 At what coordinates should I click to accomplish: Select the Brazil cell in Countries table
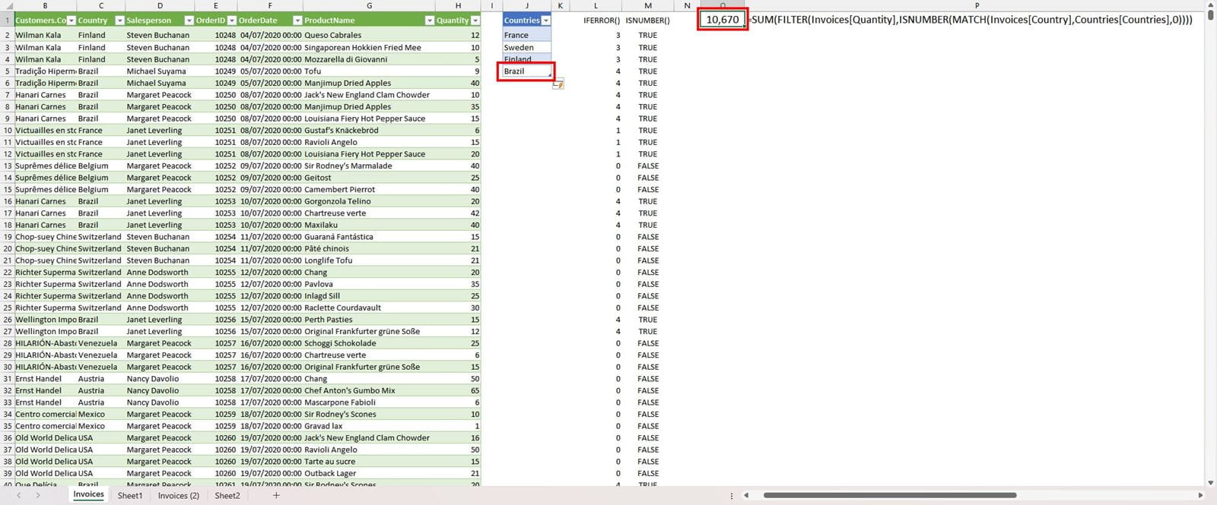tap(526, 71)
